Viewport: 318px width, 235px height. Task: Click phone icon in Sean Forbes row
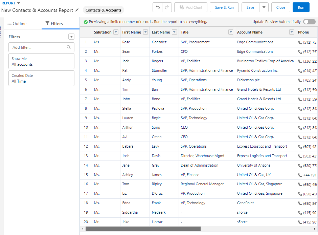pos(300,52)
